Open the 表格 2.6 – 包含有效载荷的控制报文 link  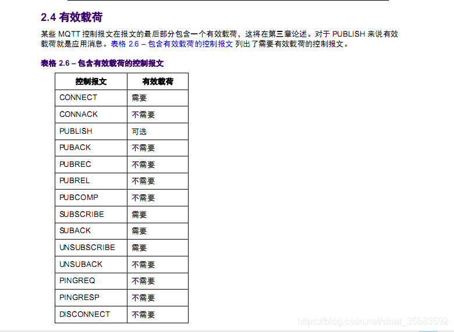click(172, 44)
